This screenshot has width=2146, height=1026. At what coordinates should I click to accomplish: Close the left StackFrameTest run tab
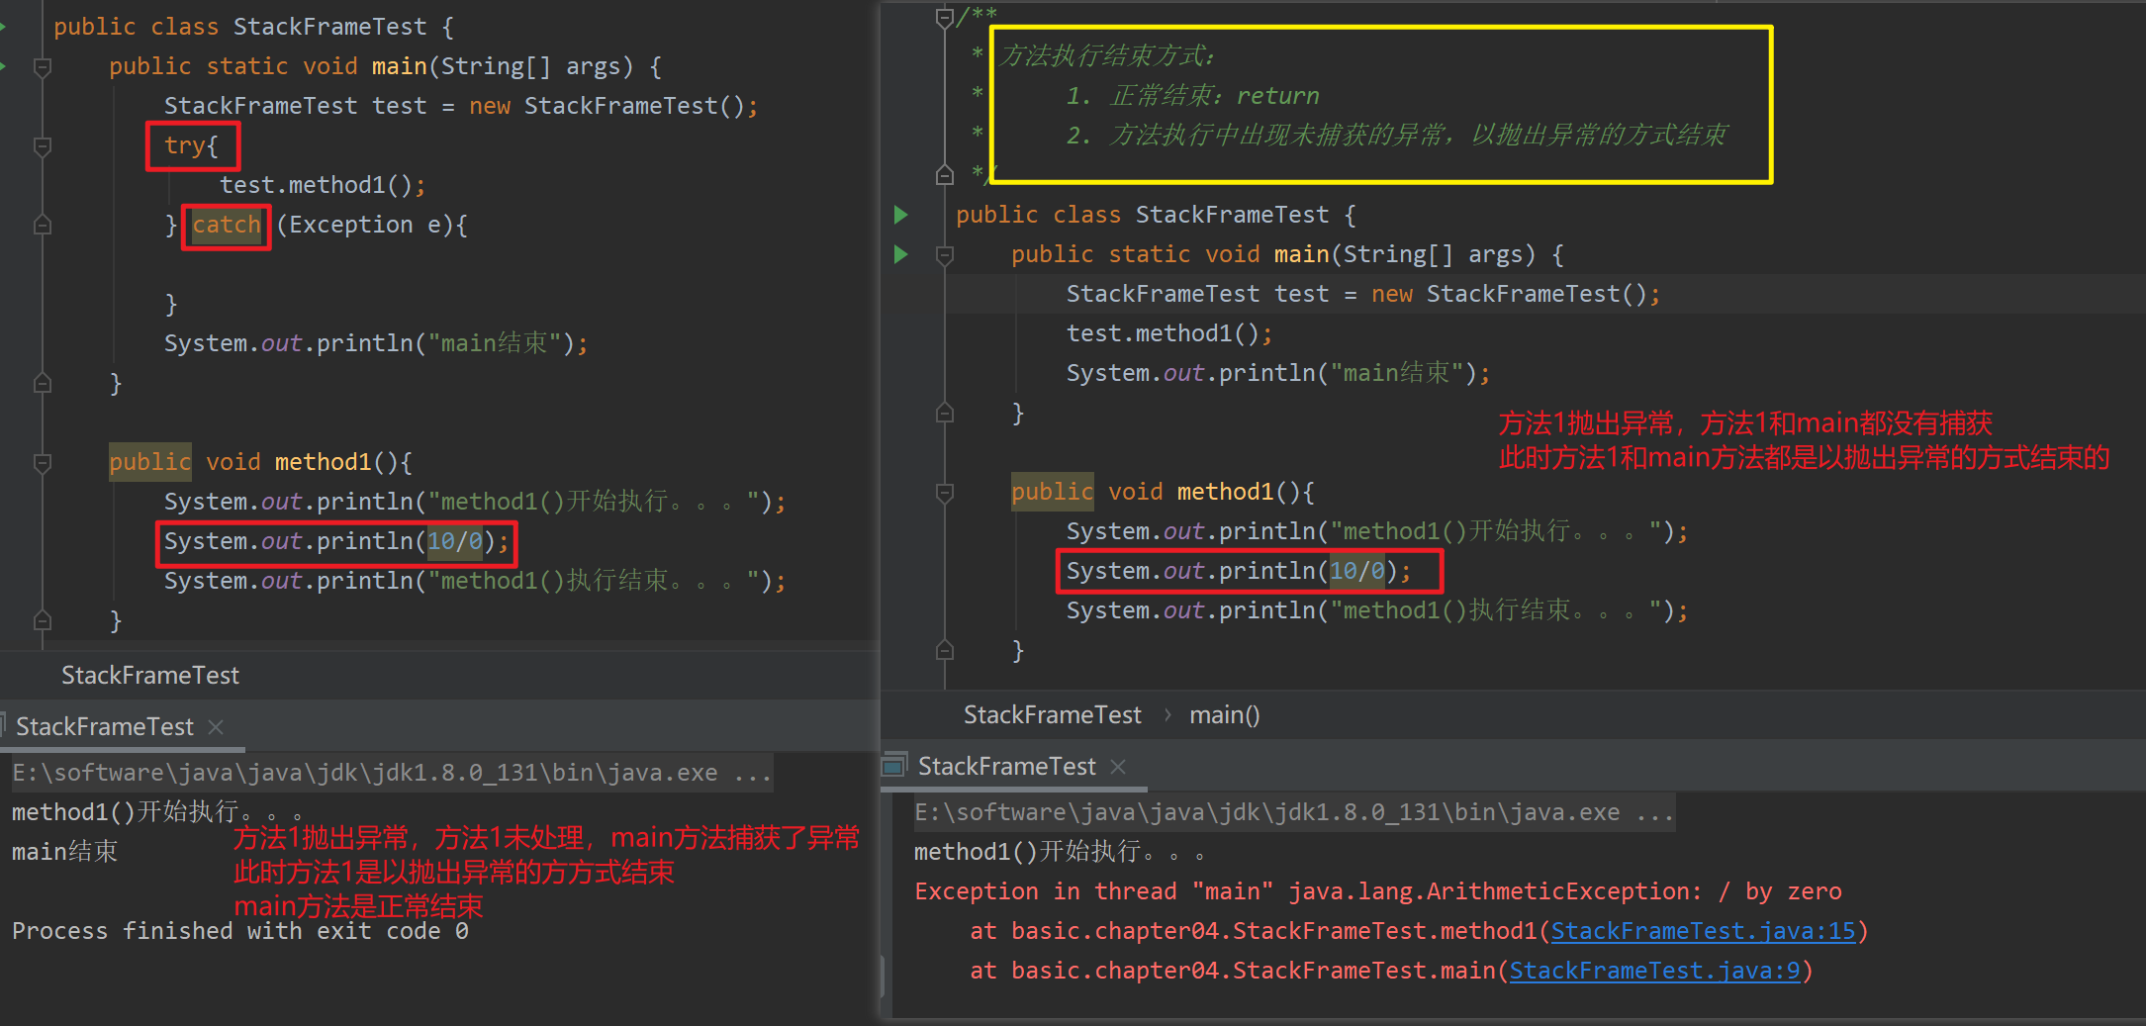tap(216, 727)
